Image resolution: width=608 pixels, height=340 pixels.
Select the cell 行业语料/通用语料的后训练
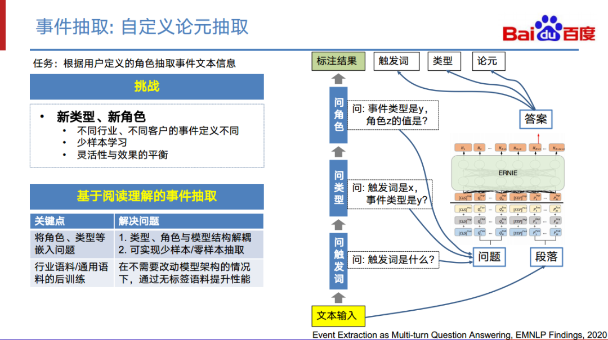[71, 273]
